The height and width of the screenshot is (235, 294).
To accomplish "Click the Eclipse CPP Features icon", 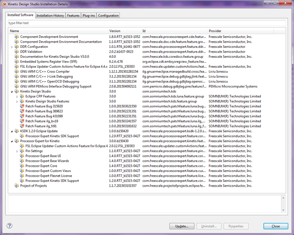I will point(22,96).
